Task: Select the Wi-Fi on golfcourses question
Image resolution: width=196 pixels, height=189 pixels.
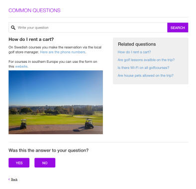Action: click(x=143, y=68)
